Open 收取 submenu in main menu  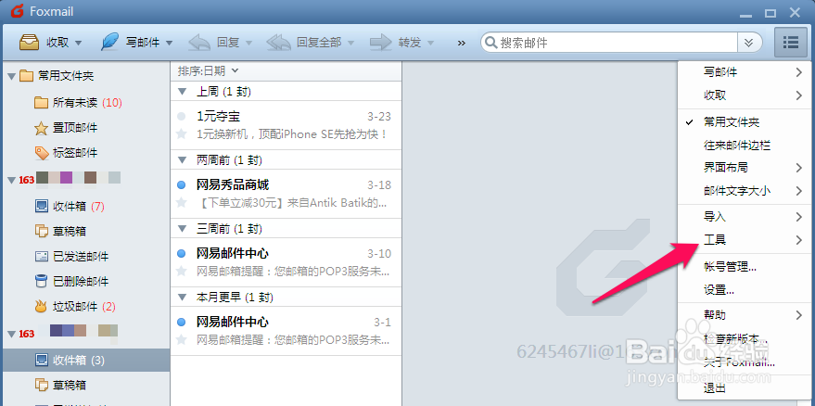tap(746, 95)
